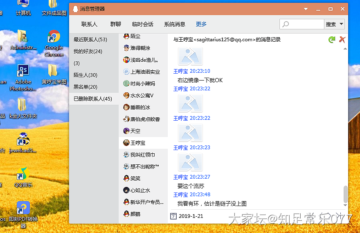Click the 搜索 button
Image resolution: width=360 pixels, height=233 pixels.
tap(331, 24)
